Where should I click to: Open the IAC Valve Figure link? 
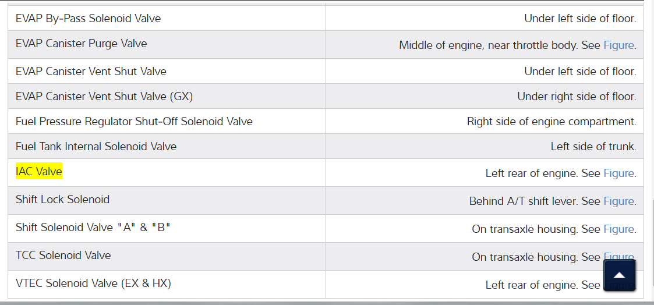618,173
